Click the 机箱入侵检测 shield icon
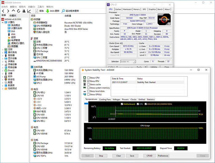Viewport: 215px width, 163px height. coord(35,32)
